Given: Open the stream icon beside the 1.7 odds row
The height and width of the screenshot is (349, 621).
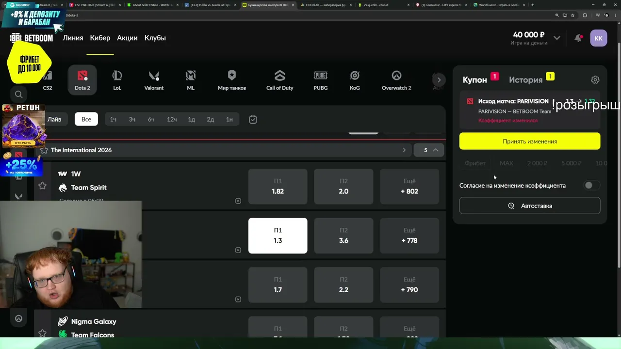Looking at the screenshot, I should (x=238, y=299).
